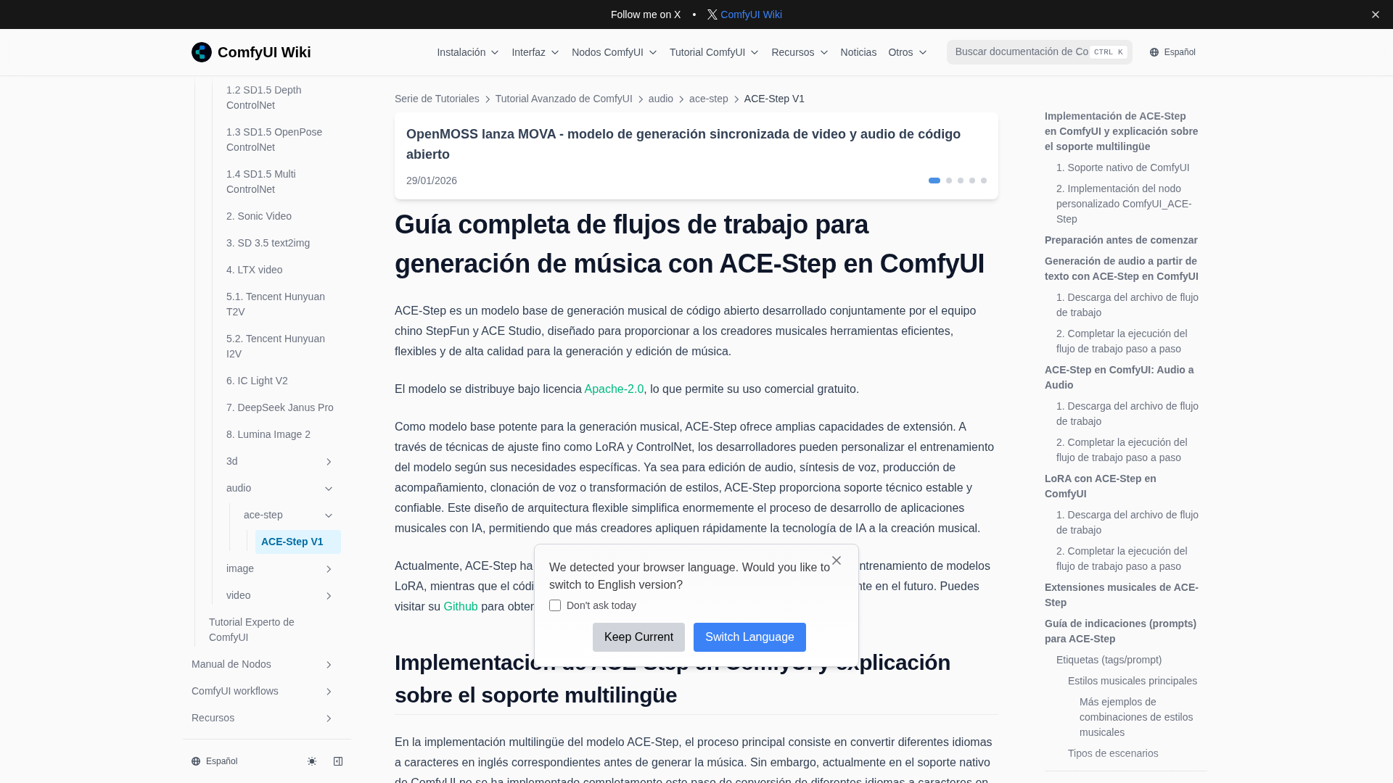1393x783 pixels.
Task: Open the Nodos ComfyUI dropdown menu
Action: tap(614, 52)
